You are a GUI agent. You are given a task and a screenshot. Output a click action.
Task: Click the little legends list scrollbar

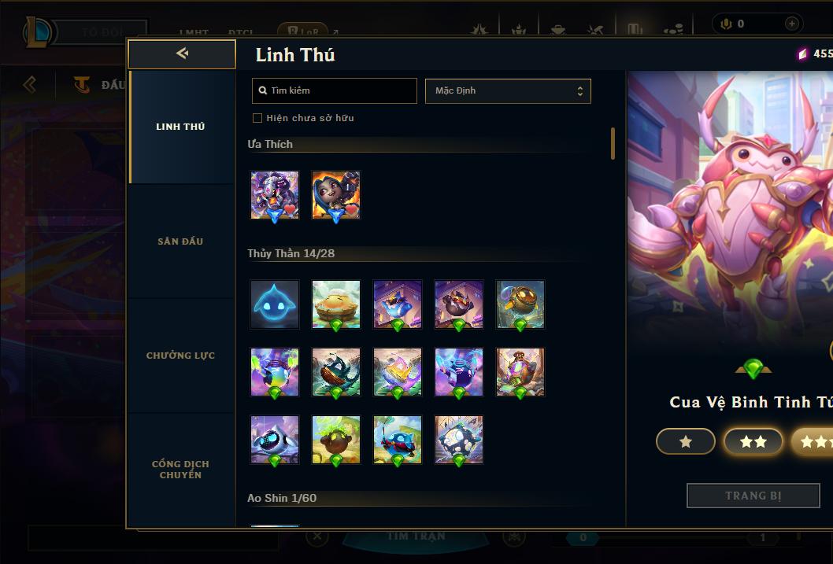(613, 143)
